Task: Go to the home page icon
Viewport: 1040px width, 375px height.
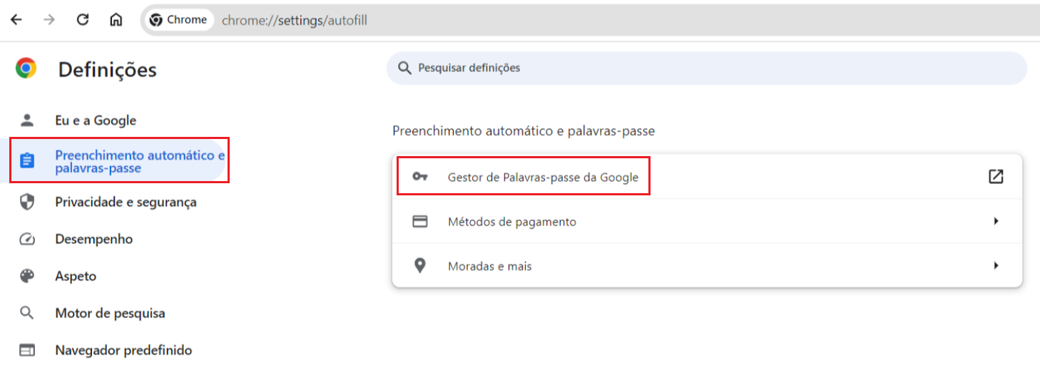Action: click(x=116, y=20)
